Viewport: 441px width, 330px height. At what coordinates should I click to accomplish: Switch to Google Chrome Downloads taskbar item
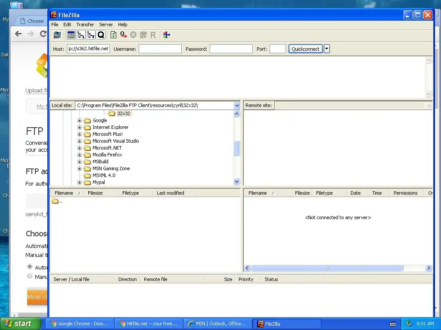(80, 324)
